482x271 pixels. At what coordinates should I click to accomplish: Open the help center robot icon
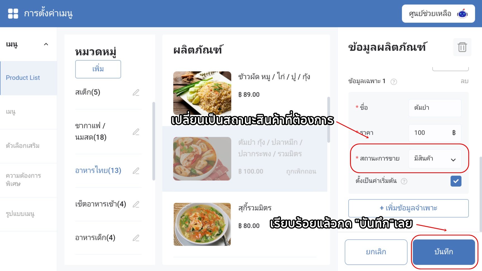point(462,13)
